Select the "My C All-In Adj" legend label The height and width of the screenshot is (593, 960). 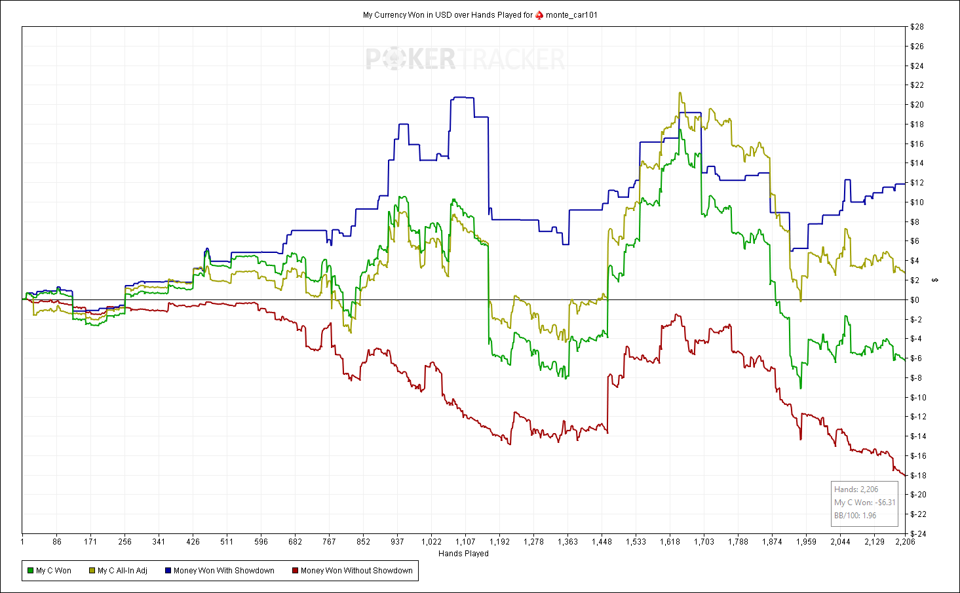point(123,571)
